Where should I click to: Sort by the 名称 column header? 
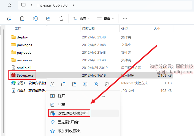(x=18, y=29)
